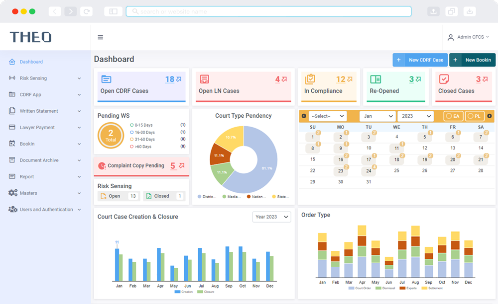Click the Written Statement document icon
This screenshot has height=304, width=498.
(x=12, y=111)
